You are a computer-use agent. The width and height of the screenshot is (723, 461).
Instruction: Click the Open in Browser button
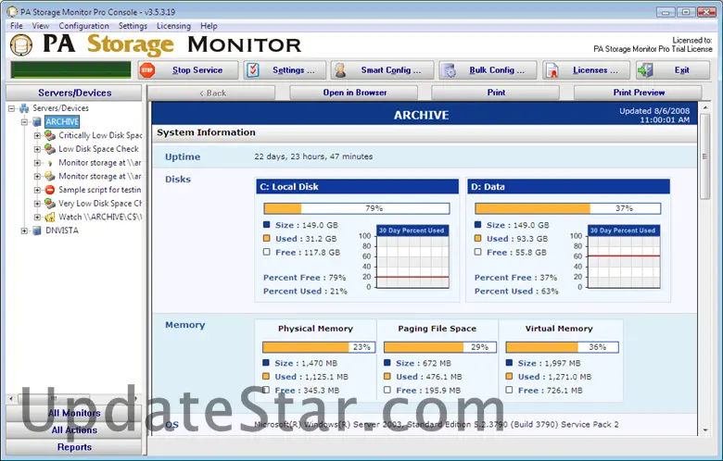[x=354, y=93]
